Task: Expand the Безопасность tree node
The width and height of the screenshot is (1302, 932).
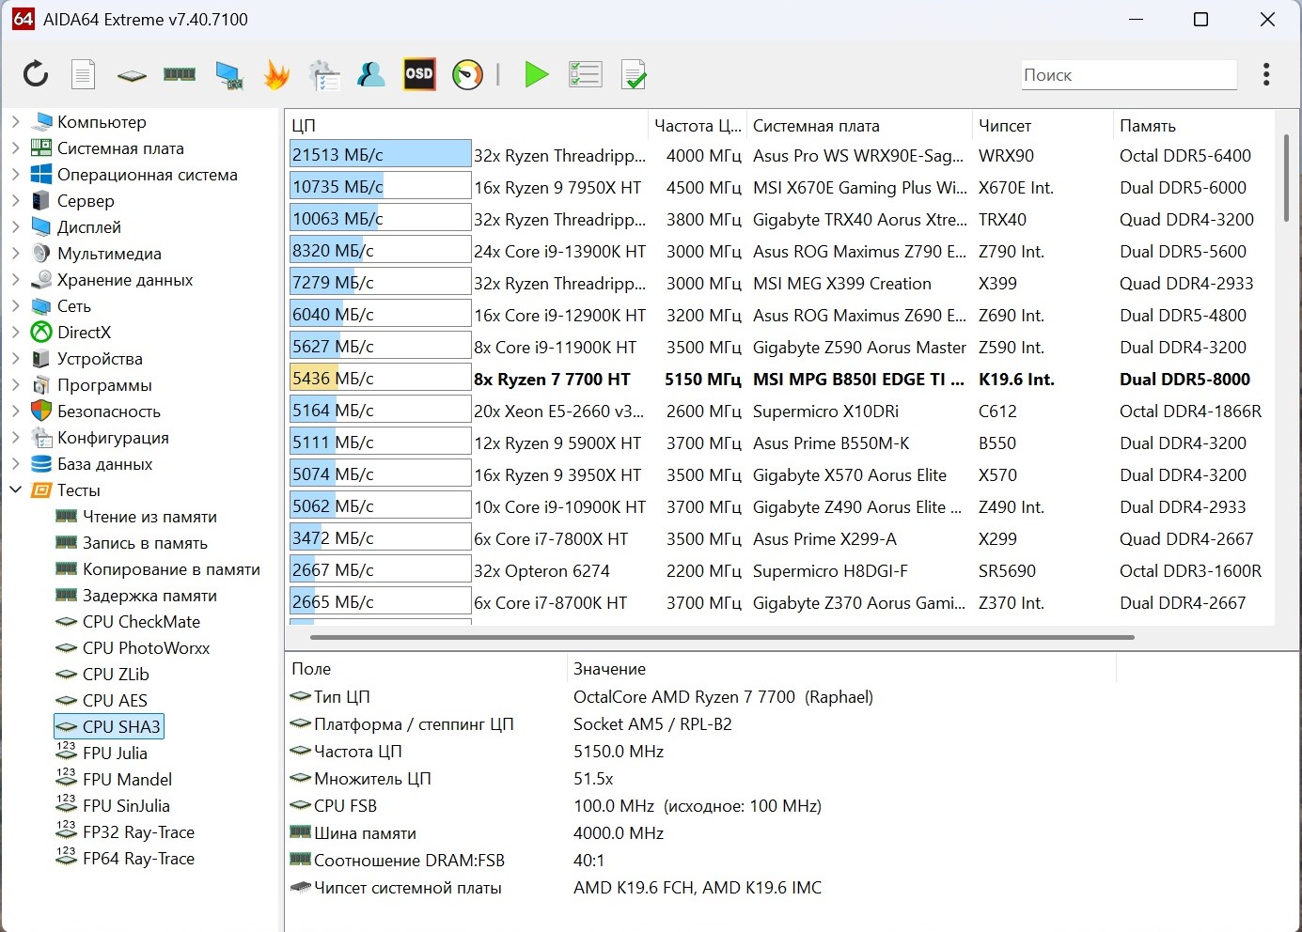Action: 15,411
